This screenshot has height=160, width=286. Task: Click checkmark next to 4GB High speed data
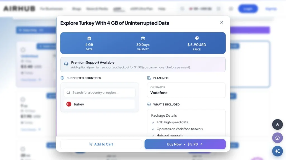[x=153, y=122]
